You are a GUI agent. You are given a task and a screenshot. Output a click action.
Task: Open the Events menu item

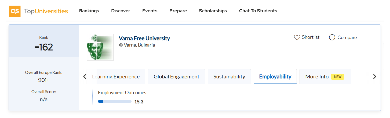tap(150, 11)
